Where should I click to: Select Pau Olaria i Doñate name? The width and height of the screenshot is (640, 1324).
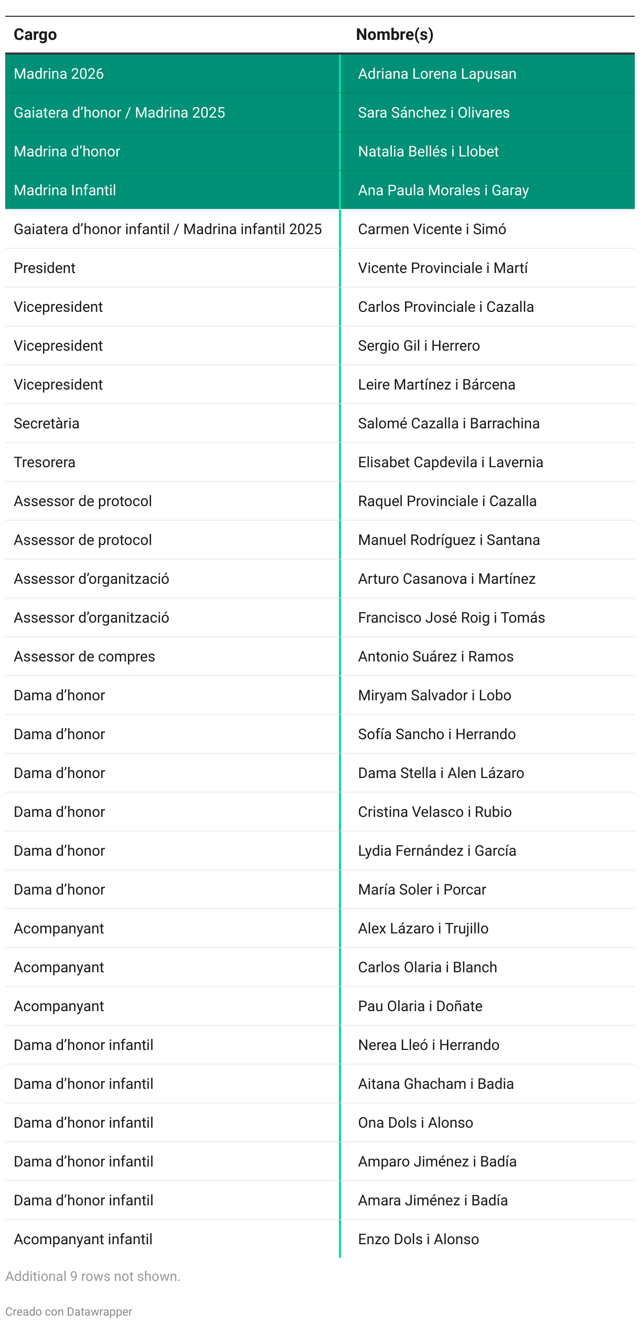(420, 1006)
